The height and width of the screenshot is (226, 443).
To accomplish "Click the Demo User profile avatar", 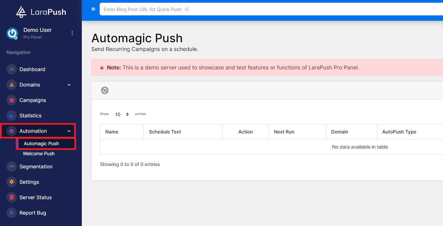I will click(x=12, y=33).
